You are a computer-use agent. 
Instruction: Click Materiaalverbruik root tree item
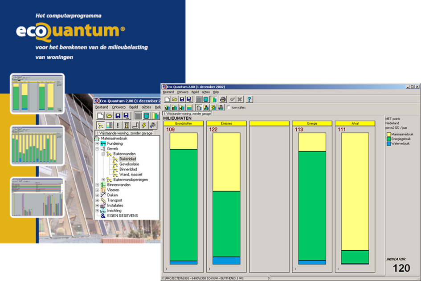114,138
